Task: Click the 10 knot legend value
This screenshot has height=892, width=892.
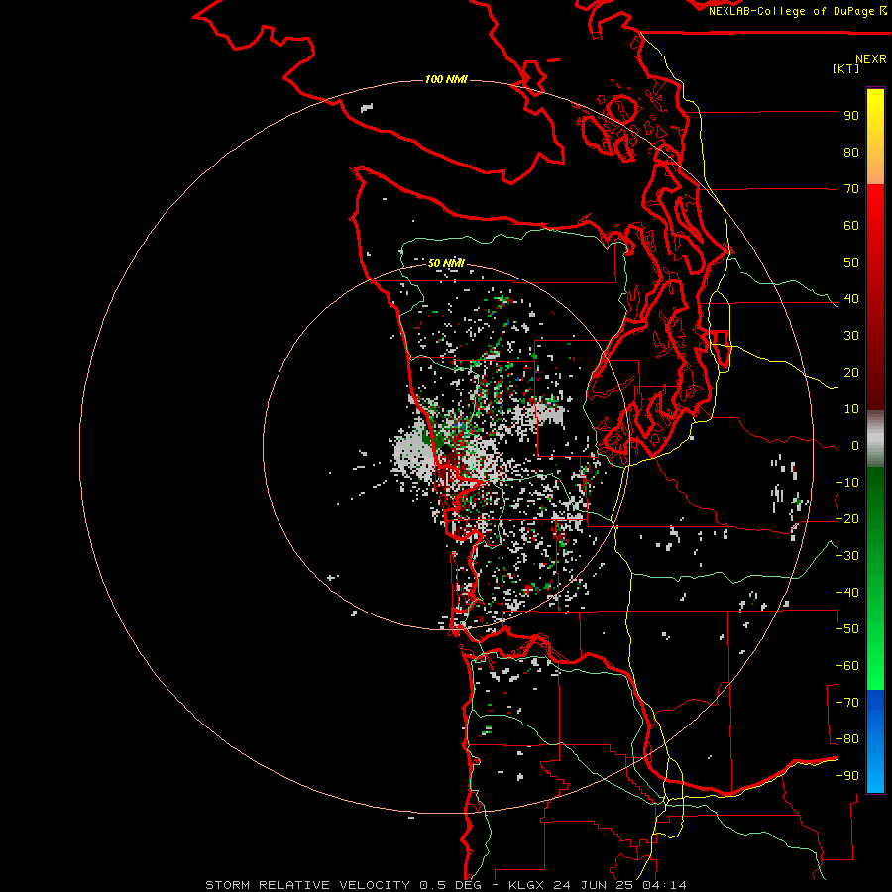Action: point(851,409)
